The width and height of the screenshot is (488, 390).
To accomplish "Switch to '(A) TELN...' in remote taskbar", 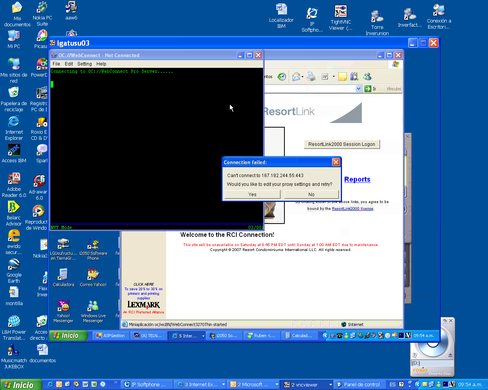I will point(148,336).
